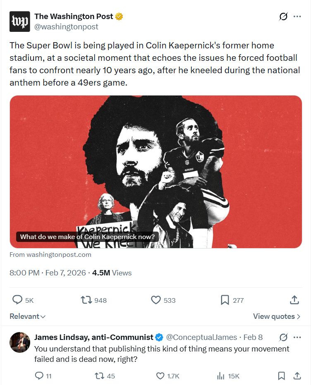Open View quotes

pyautogui.click(x=277, y=316)
